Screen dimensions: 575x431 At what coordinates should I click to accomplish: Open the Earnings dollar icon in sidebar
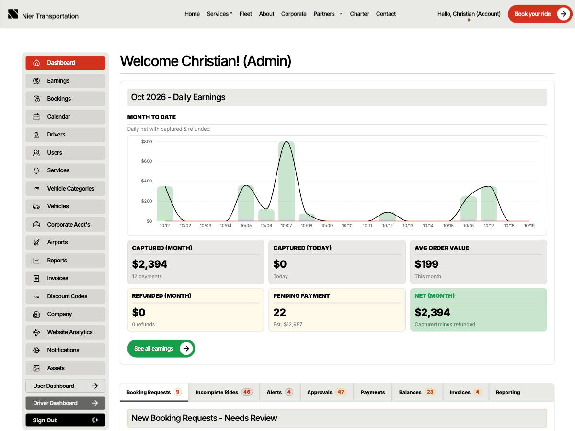[x=36, y=81]
